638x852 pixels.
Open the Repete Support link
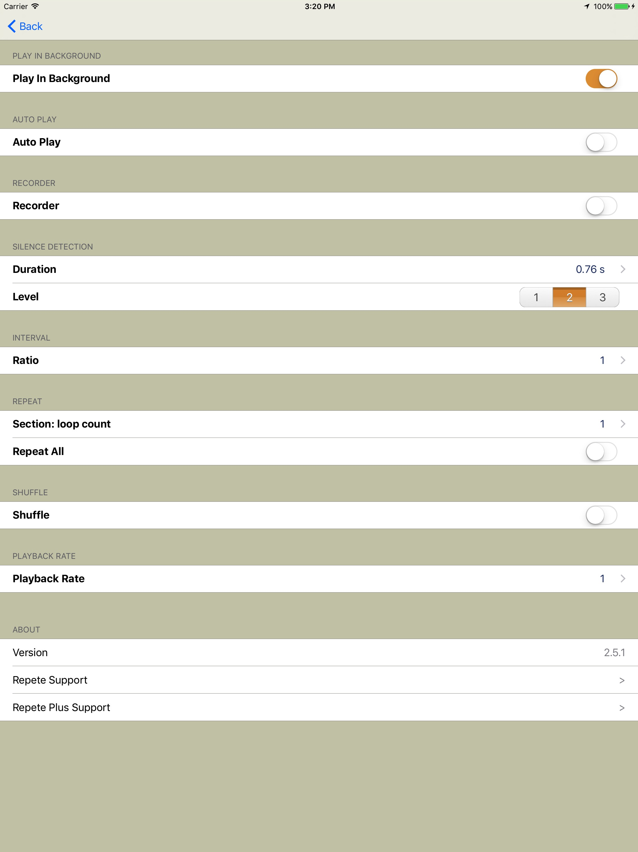point(319,680)
